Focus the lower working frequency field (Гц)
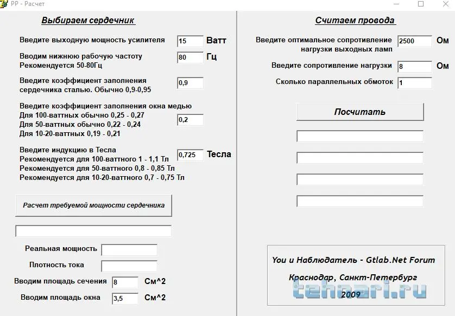This screenshot has width=455, height=316. (x=190, y=57)
